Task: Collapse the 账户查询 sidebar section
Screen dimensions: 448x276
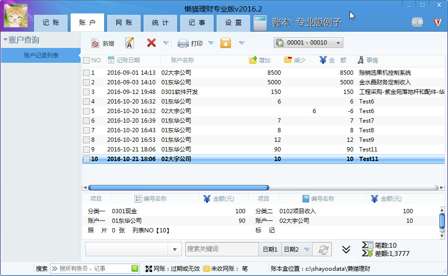Action: point(5,40)
